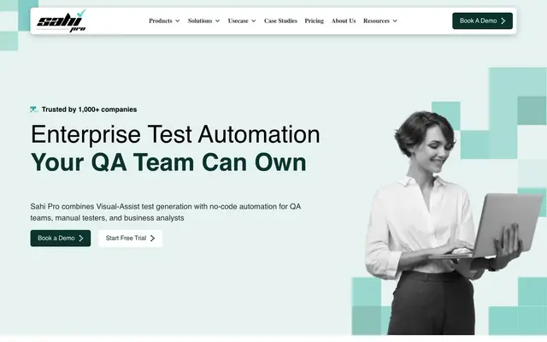Click Book A Demo in header
Image resolution: width=547 pixels, height=342 pixels.
[x=482, y=21]
